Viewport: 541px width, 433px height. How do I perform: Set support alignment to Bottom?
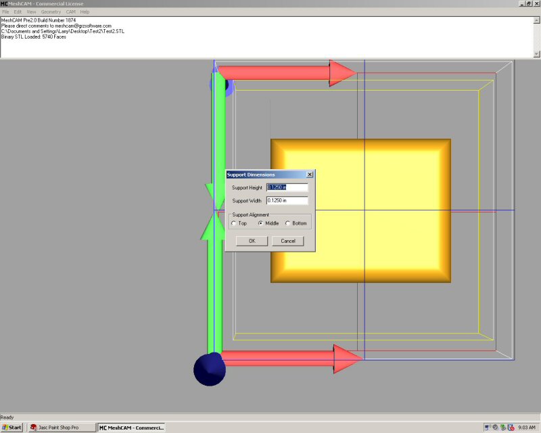click(x=287, y=223)
